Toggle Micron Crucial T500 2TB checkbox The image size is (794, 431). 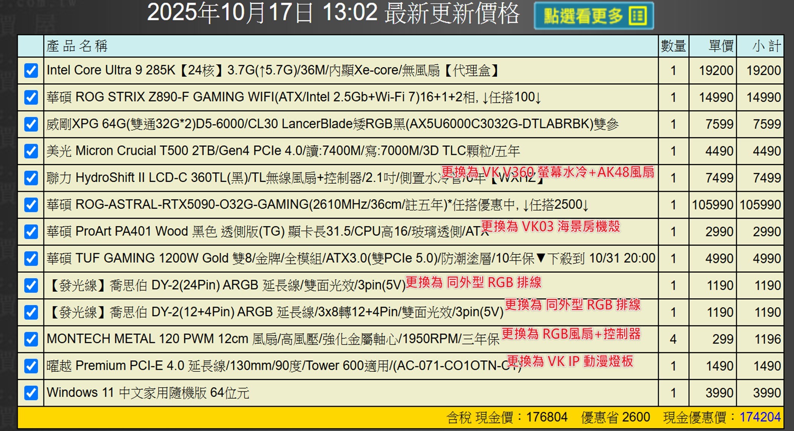tap(31, 151)
